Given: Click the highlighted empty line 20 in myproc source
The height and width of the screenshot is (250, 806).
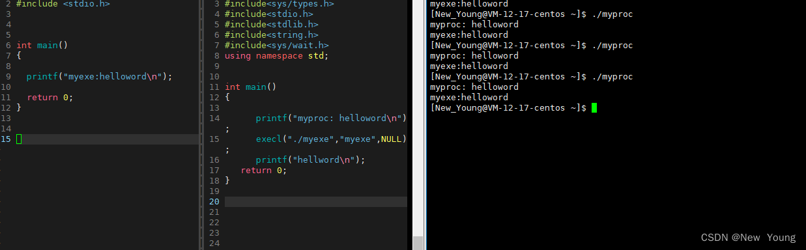Looking at the screenshot, I should 316,202.
